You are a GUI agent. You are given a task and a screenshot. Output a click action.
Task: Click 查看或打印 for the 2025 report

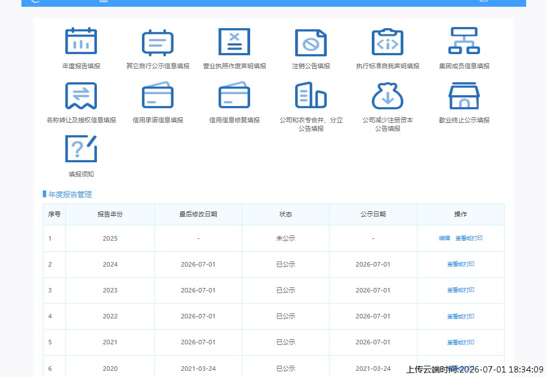(x=469, y=238)
